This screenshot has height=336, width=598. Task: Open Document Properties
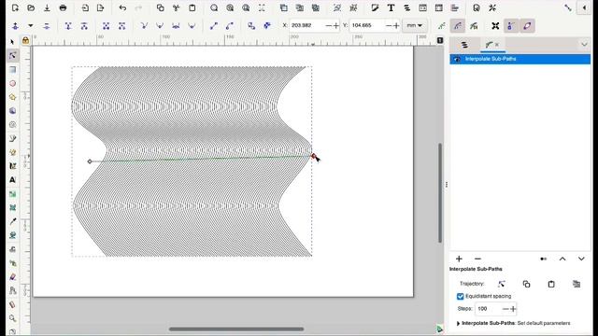tap(477, 7)
